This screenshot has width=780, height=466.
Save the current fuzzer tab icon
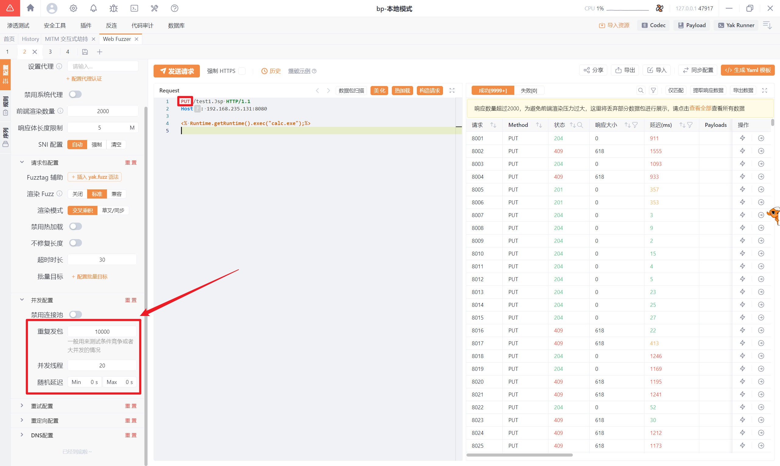coord(85,52)
